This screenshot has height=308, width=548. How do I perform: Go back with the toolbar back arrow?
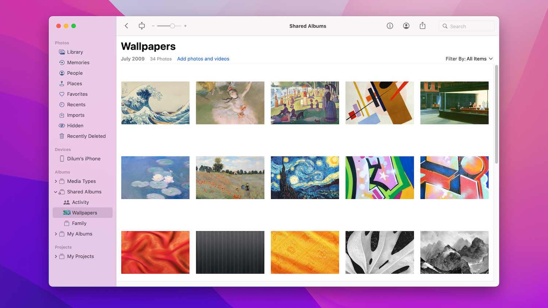click(x=126, y=26)
